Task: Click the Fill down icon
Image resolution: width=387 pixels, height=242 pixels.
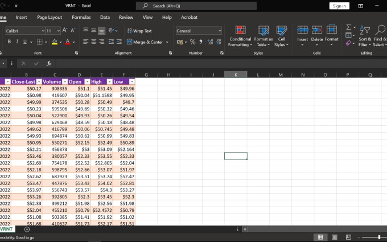Action: (348, 35)
